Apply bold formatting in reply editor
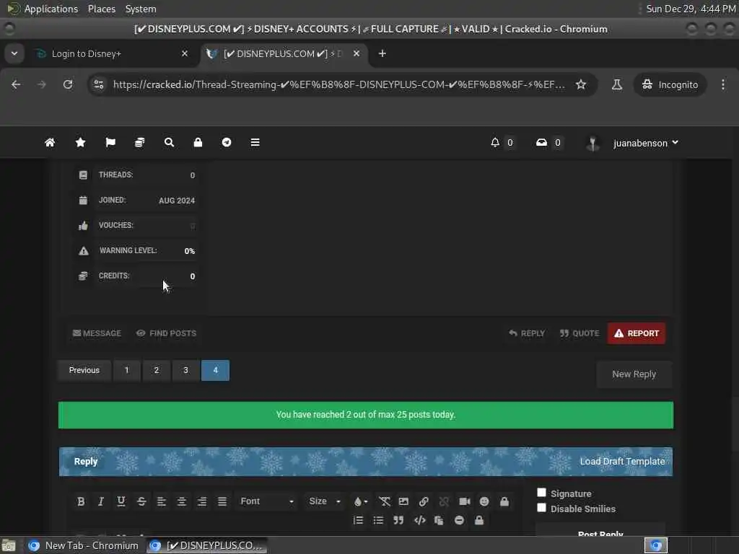Image resolution: width=739 pixels, height=554 pixels. [x=81, y=501]
